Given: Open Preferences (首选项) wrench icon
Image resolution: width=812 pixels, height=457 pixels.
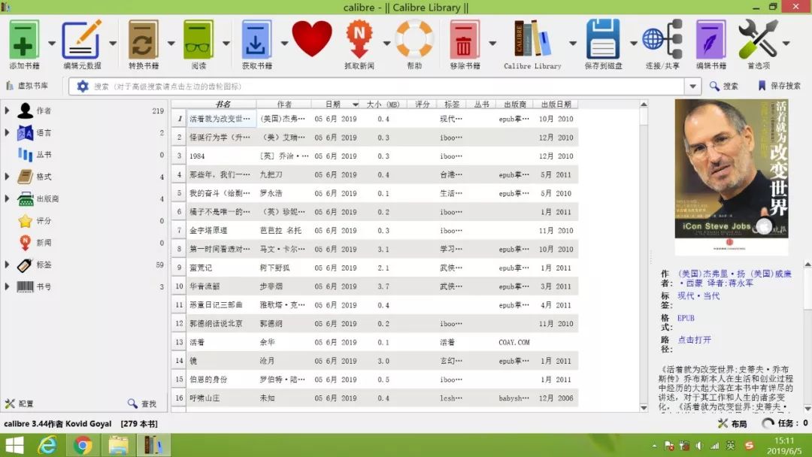Looking at the screenshot, I should click(x=757, y=41).
